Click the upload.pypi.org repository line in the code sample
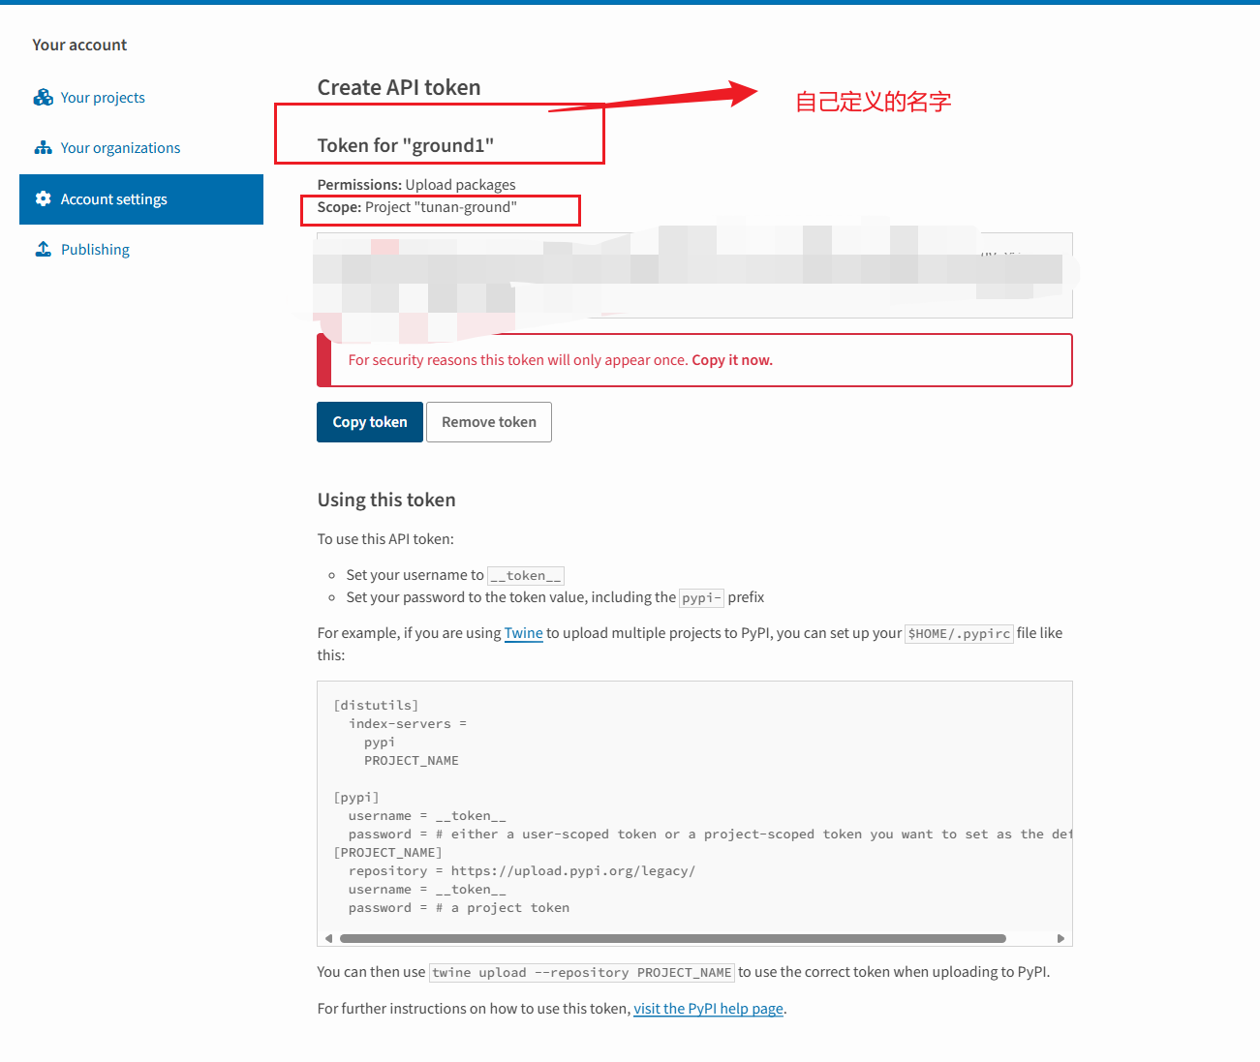This screenshot has width=1260, height=1062. [x=521, y=871]
